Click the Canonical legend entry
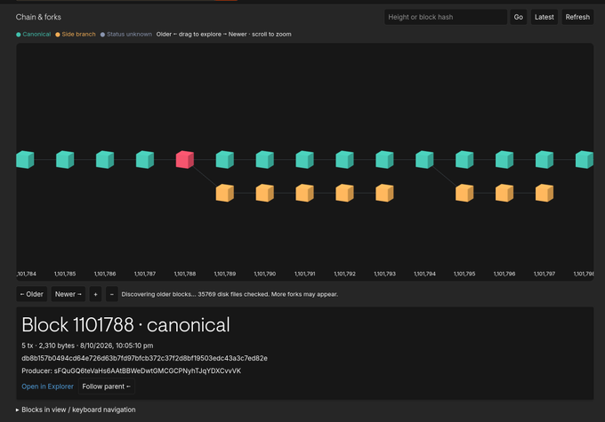This screenshot has width=605, height=422. 33,35
